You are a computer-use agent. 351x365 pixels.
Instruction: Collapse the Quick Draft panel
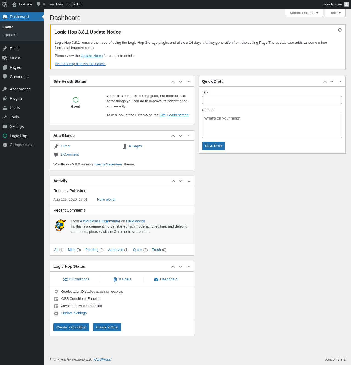click(x=341, y=81)
